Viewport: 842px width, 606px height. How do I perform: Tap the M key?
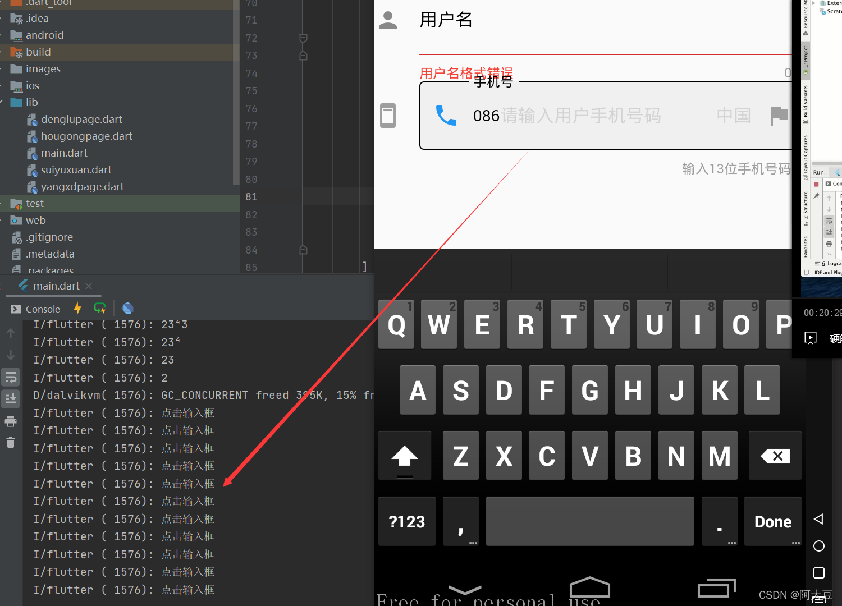720,456
